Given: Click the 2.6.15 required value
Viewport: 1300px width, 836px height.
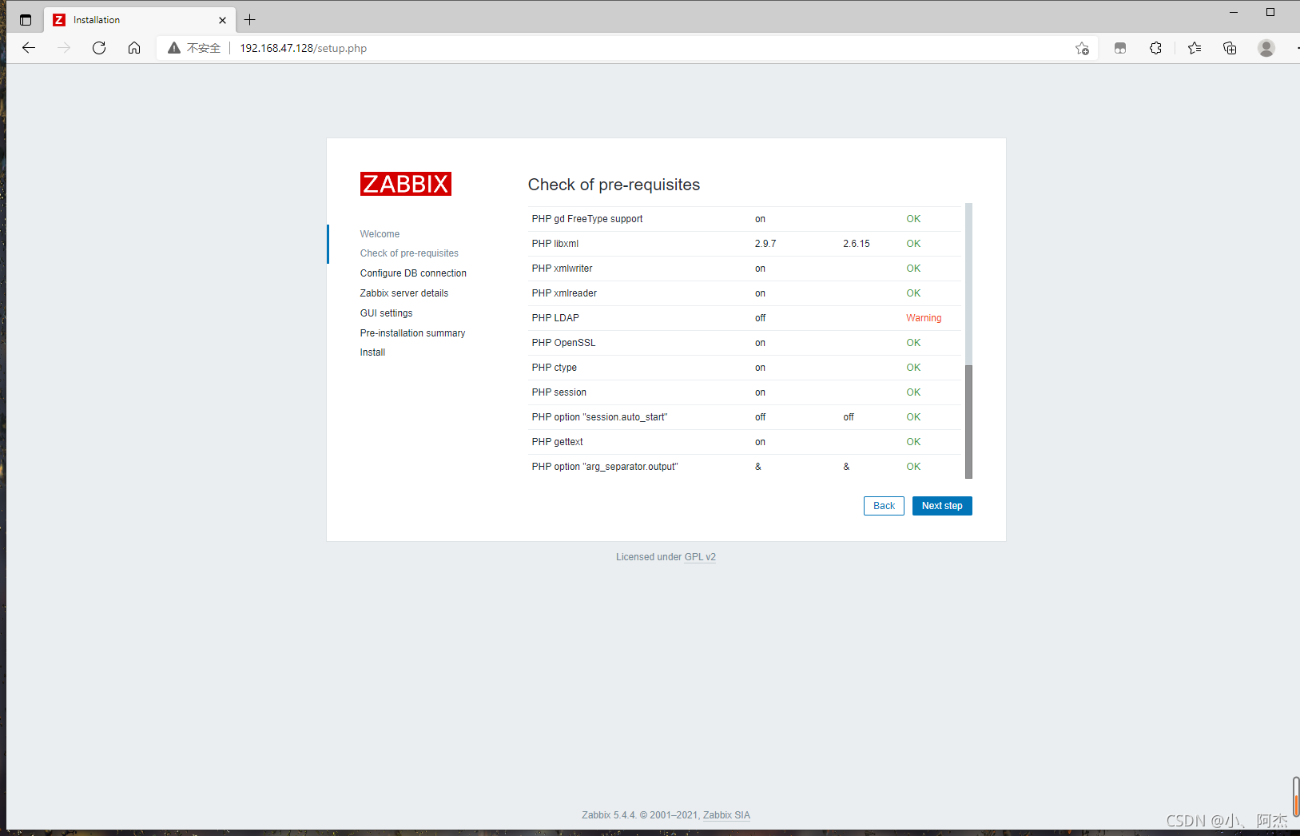Looking at the screenshot, I should coord(857,244).
